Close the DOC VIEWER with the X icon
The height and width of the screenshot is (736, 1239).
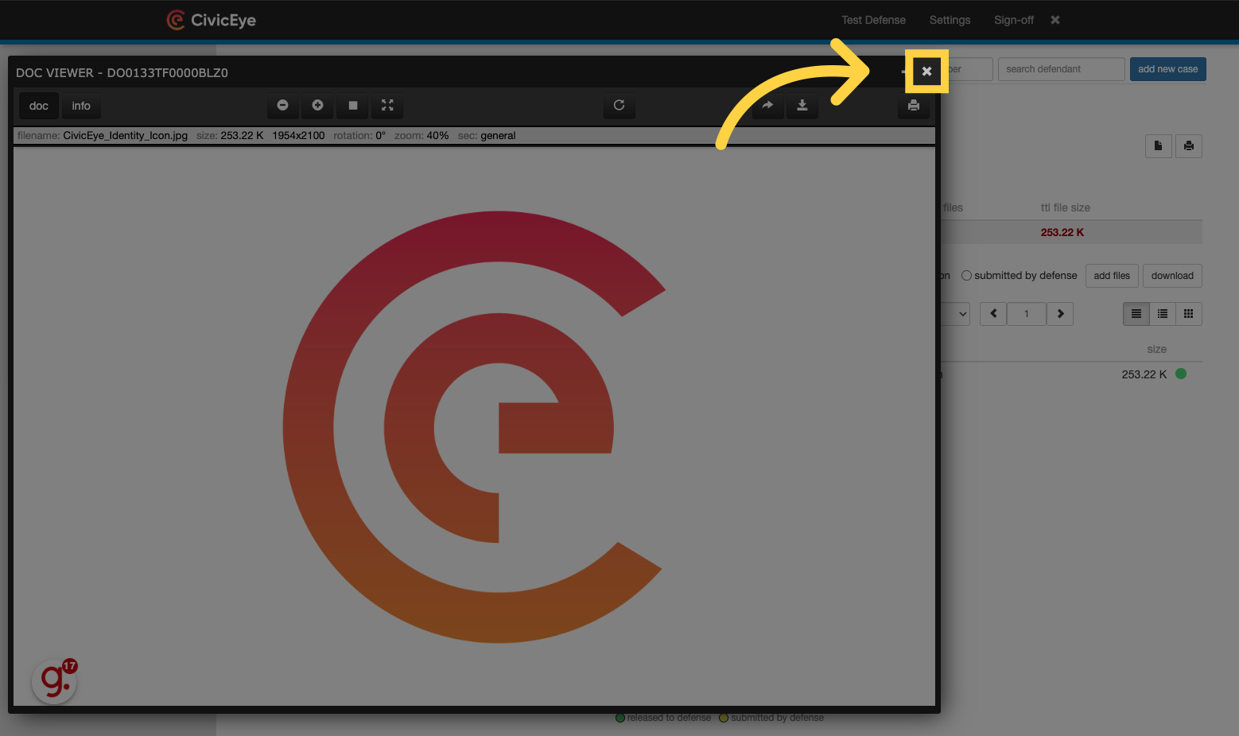tap(926, 72)
